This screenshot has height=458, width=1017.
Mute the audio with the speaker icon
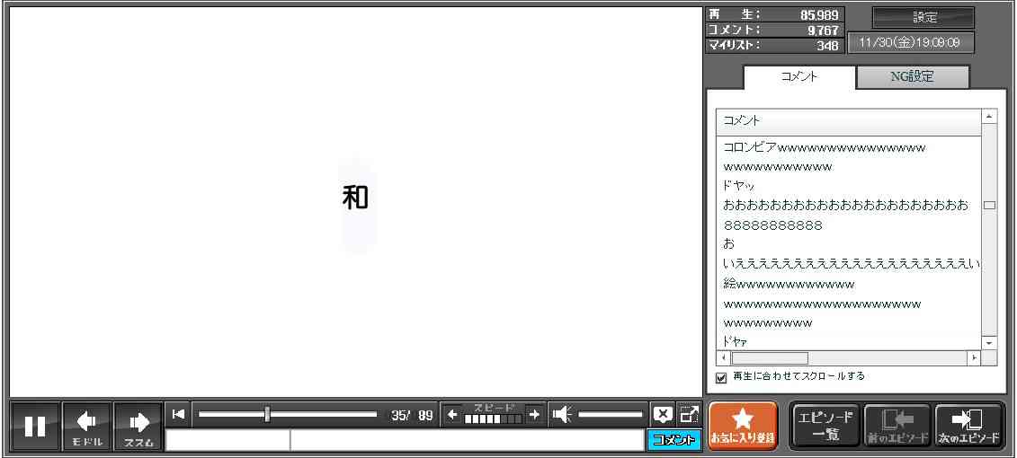pyautogui.click(x=562, y=414)
